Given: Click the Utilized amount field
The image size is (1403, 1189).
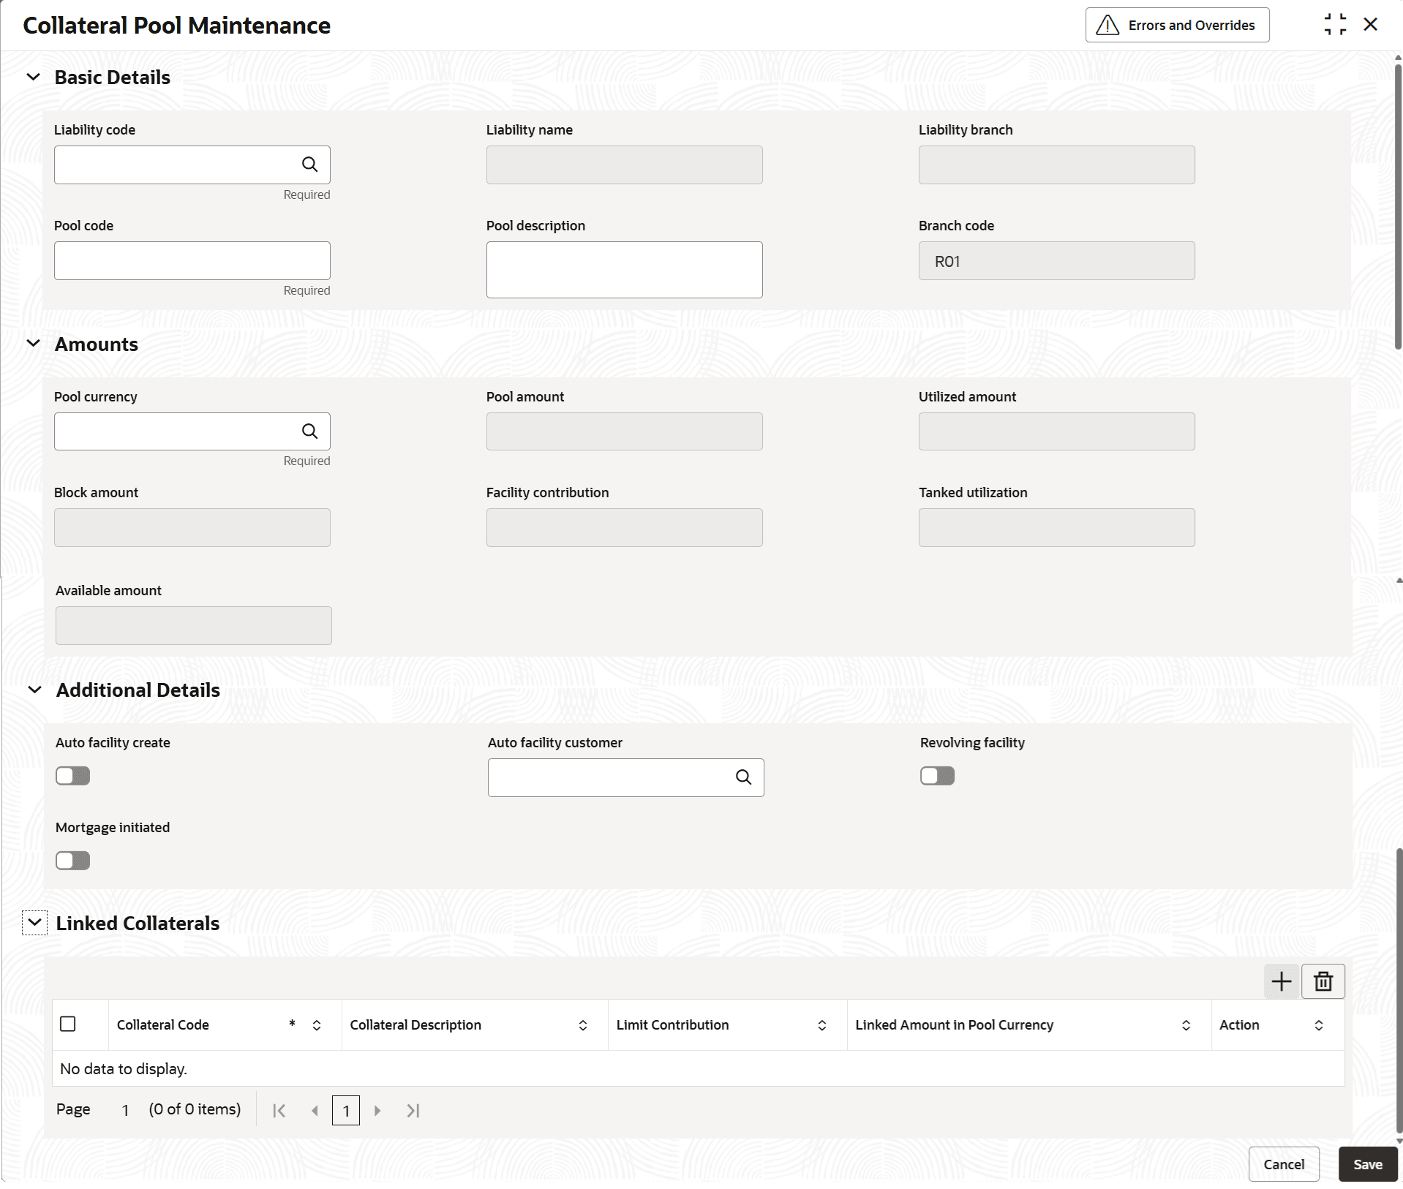Looking at the screenshot, I should (1057, 431).
